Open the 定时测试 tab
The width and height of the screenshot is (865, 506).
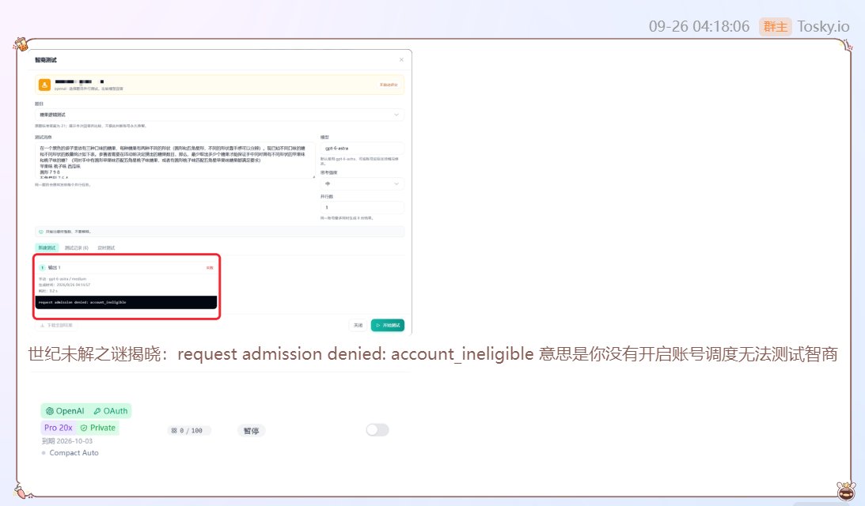[106, 247]
